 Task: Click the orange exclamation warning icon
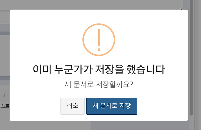point(99,40)
